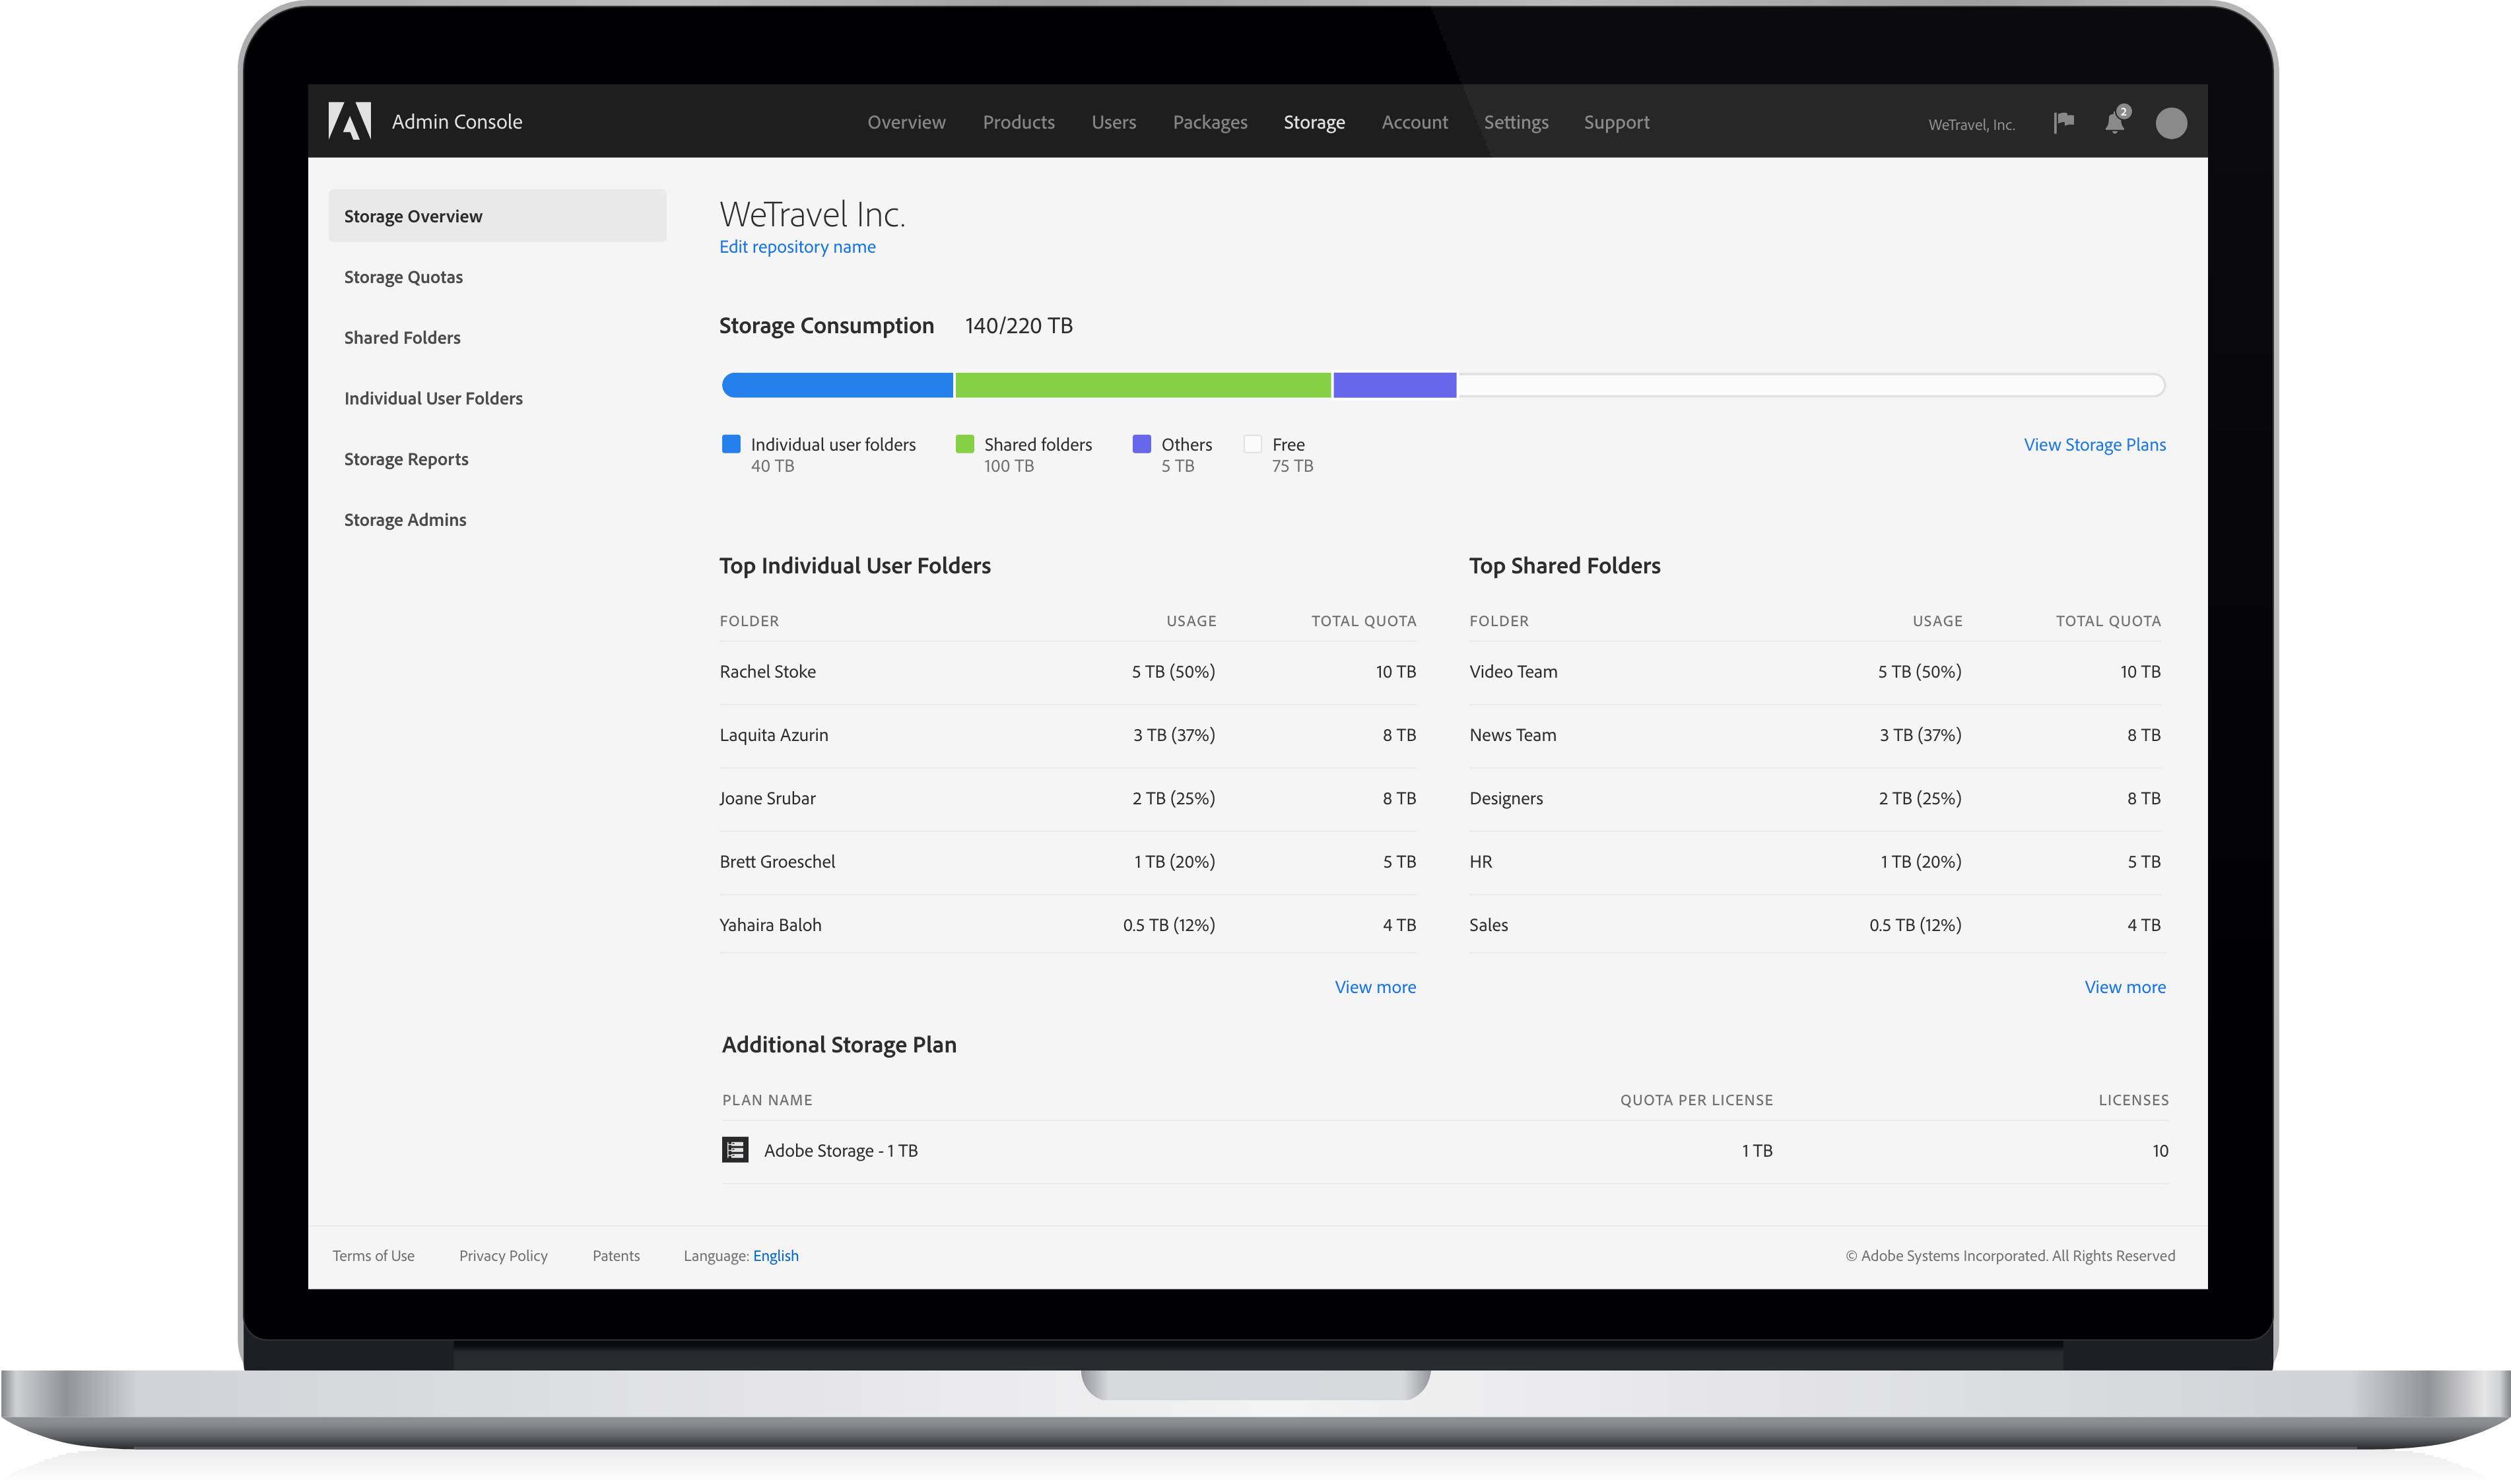The image size is (2511, 1484).
Task: Click View more under Top Shared Folders
Action: click(x=2125, y=987)
